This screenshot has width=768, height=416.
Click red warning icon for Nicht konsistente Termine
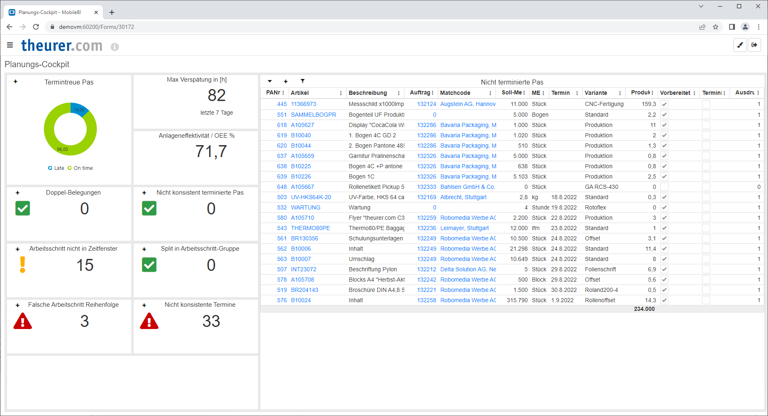[149, 321]
